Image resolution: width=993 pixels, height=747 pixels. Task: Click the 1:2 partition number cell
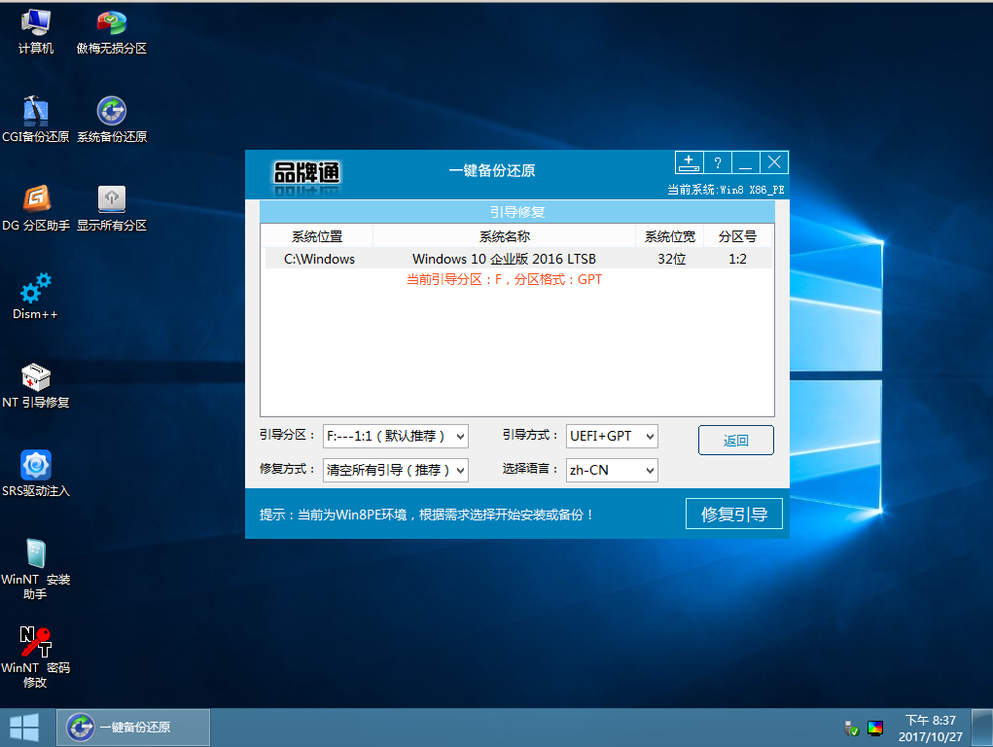coord(737,259)
